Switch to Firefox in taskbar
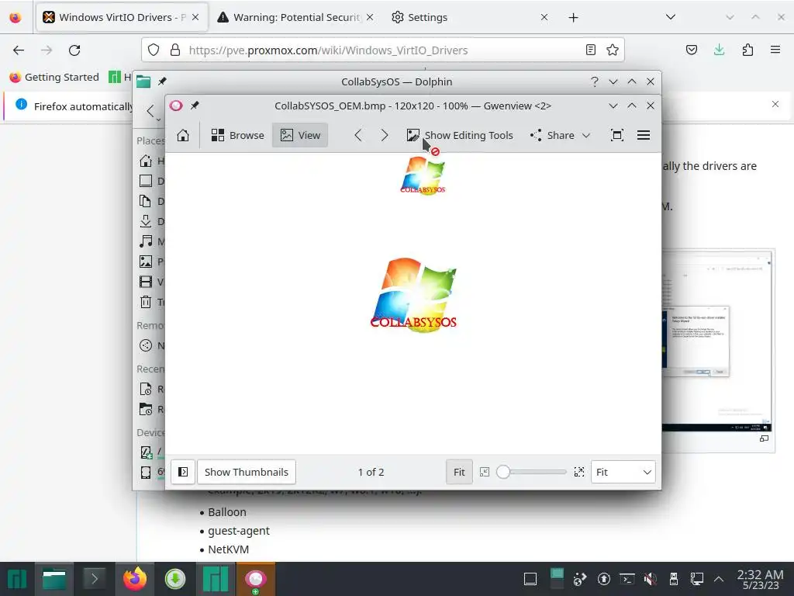The height and width of the screenshot is (596, 794). click(135, 579)
